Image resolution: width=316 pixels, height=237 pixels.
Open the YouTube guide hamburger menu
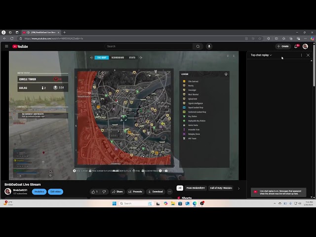6,46
